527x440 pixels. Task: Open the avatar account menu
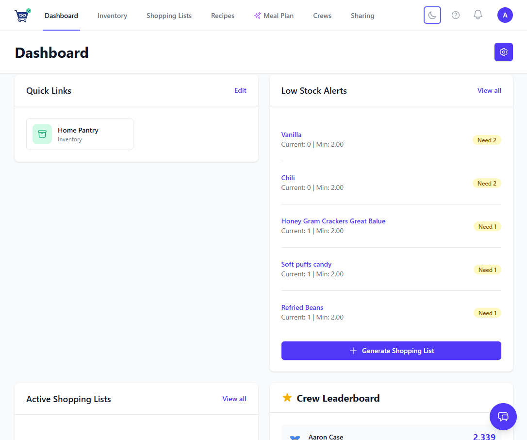(x=505, y=15)
